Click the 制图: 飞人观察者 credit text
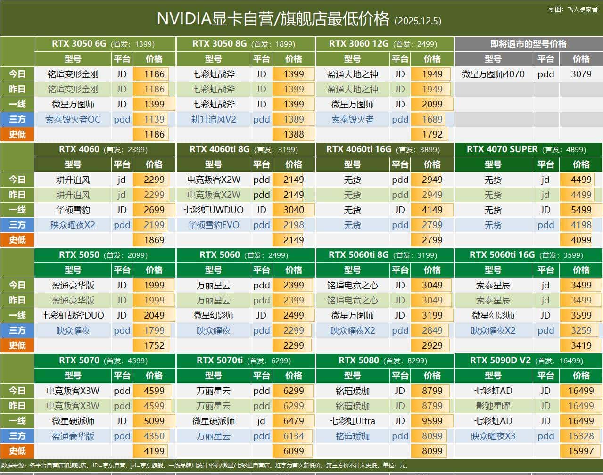Image resolution: width=603 pixels, height=475 pixels. (x=573, y=8)
